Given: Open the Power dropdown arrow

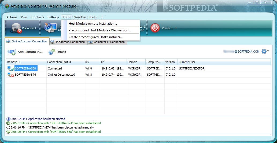Looking at the screenshot, I should click(176, 28).
